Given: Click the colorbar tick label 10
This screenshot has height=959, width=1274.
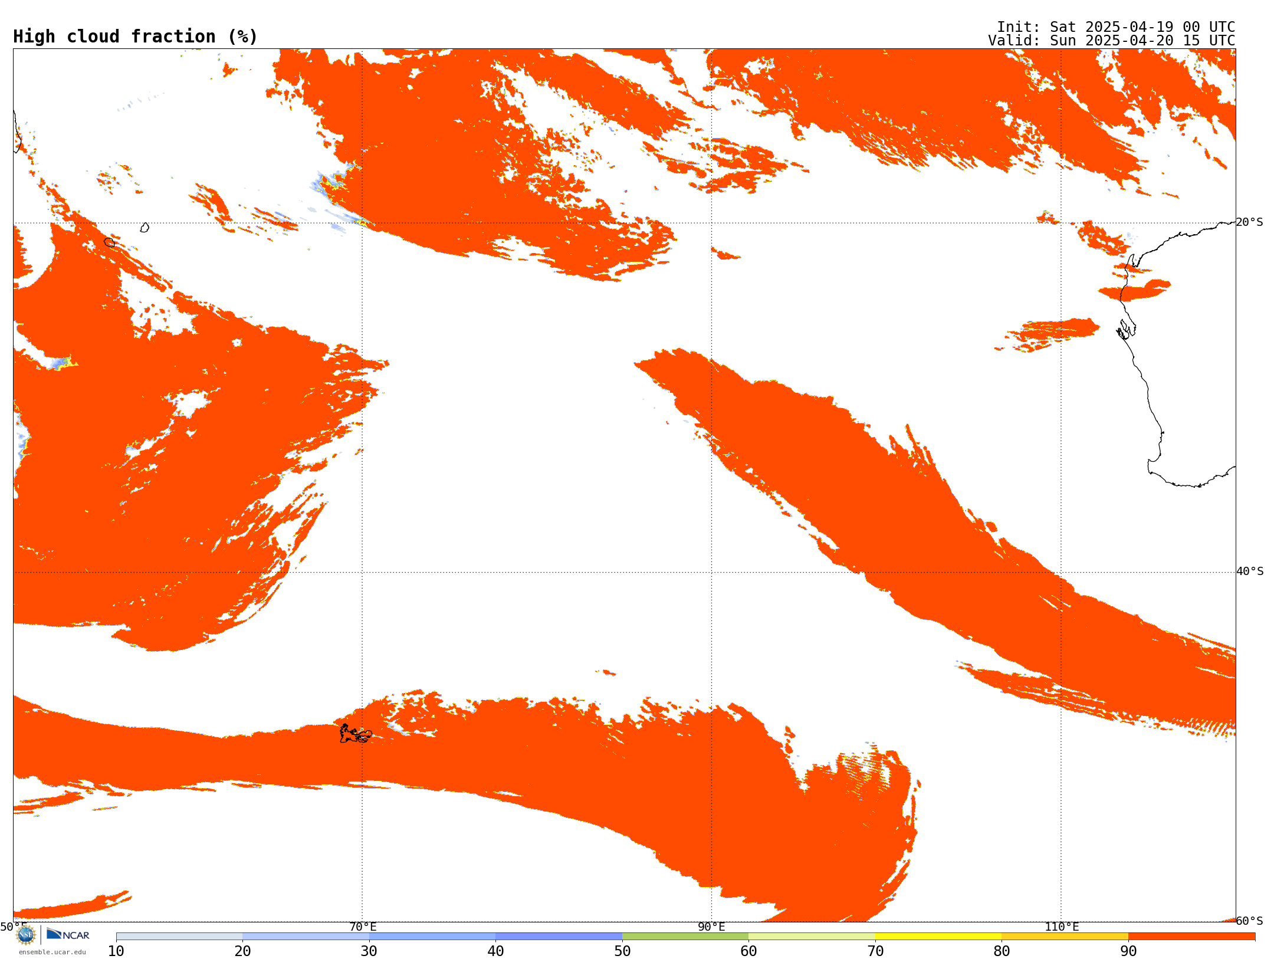Looking at the screenshot, I should pyautogui.click(x=116, y=951).
